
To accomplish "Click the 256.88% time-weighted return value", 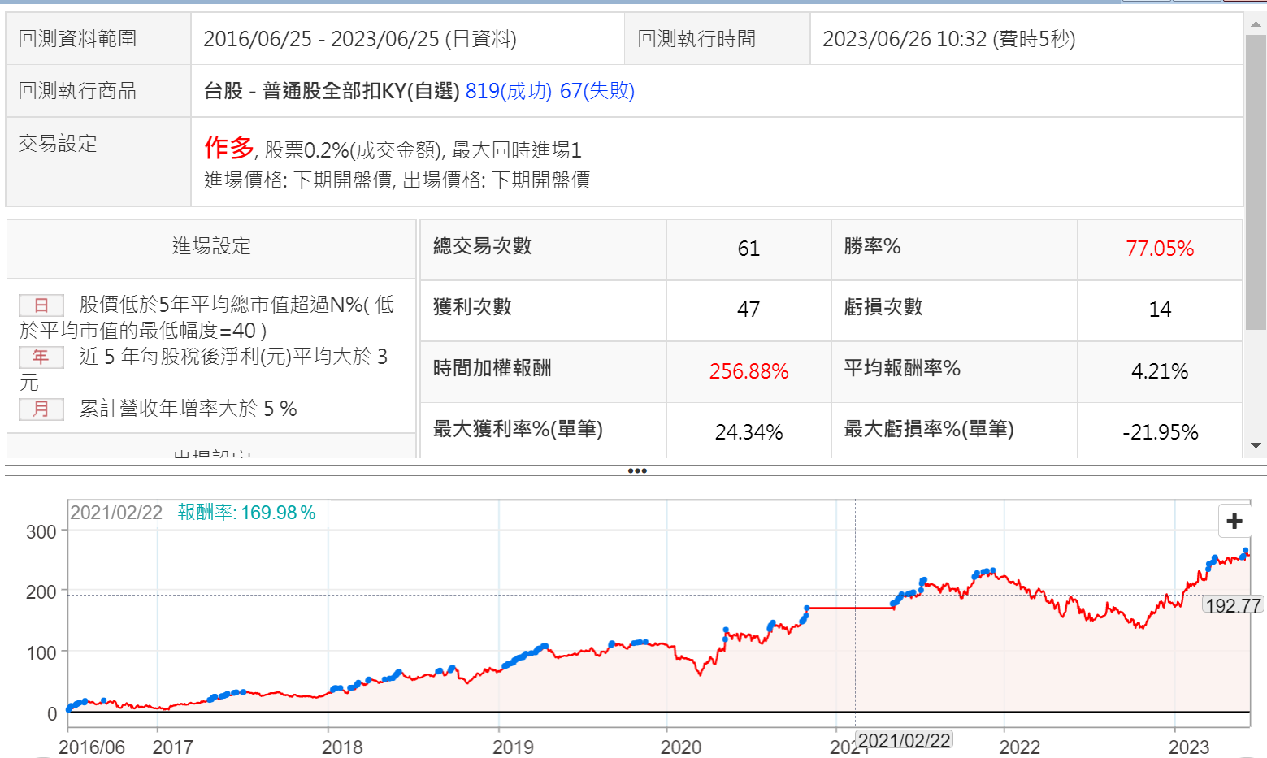I will point(748,371).
